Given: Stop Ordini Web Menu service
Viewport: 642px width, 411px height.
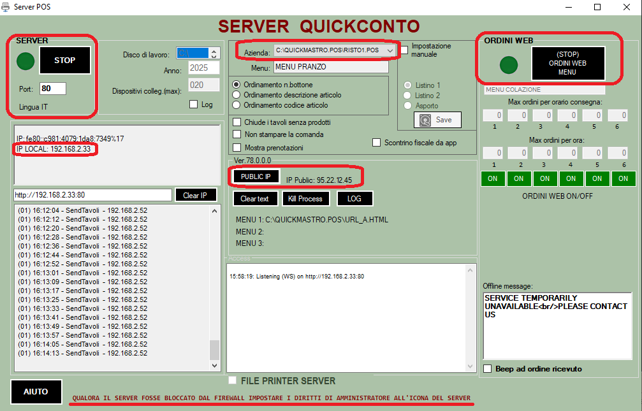Looking at the screenshot, I should tap(567, 64).
